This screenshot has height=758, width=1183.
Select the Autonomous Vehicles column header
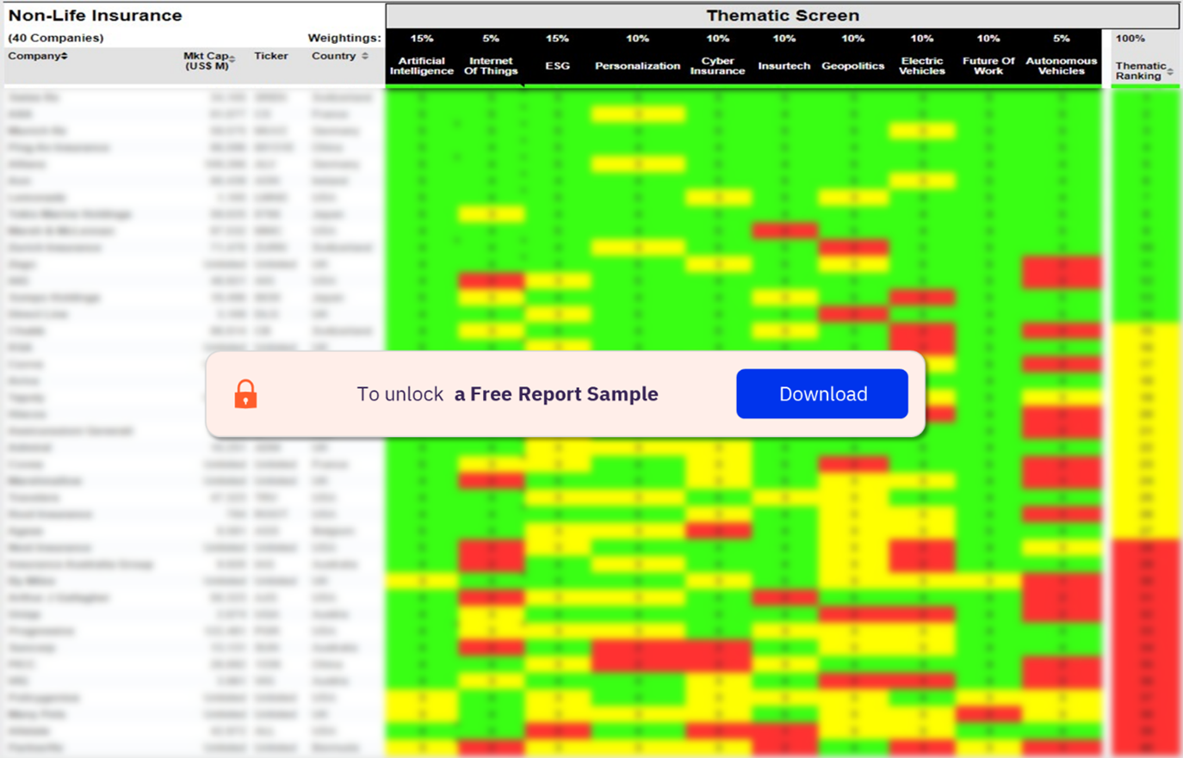coord(1062,66)
